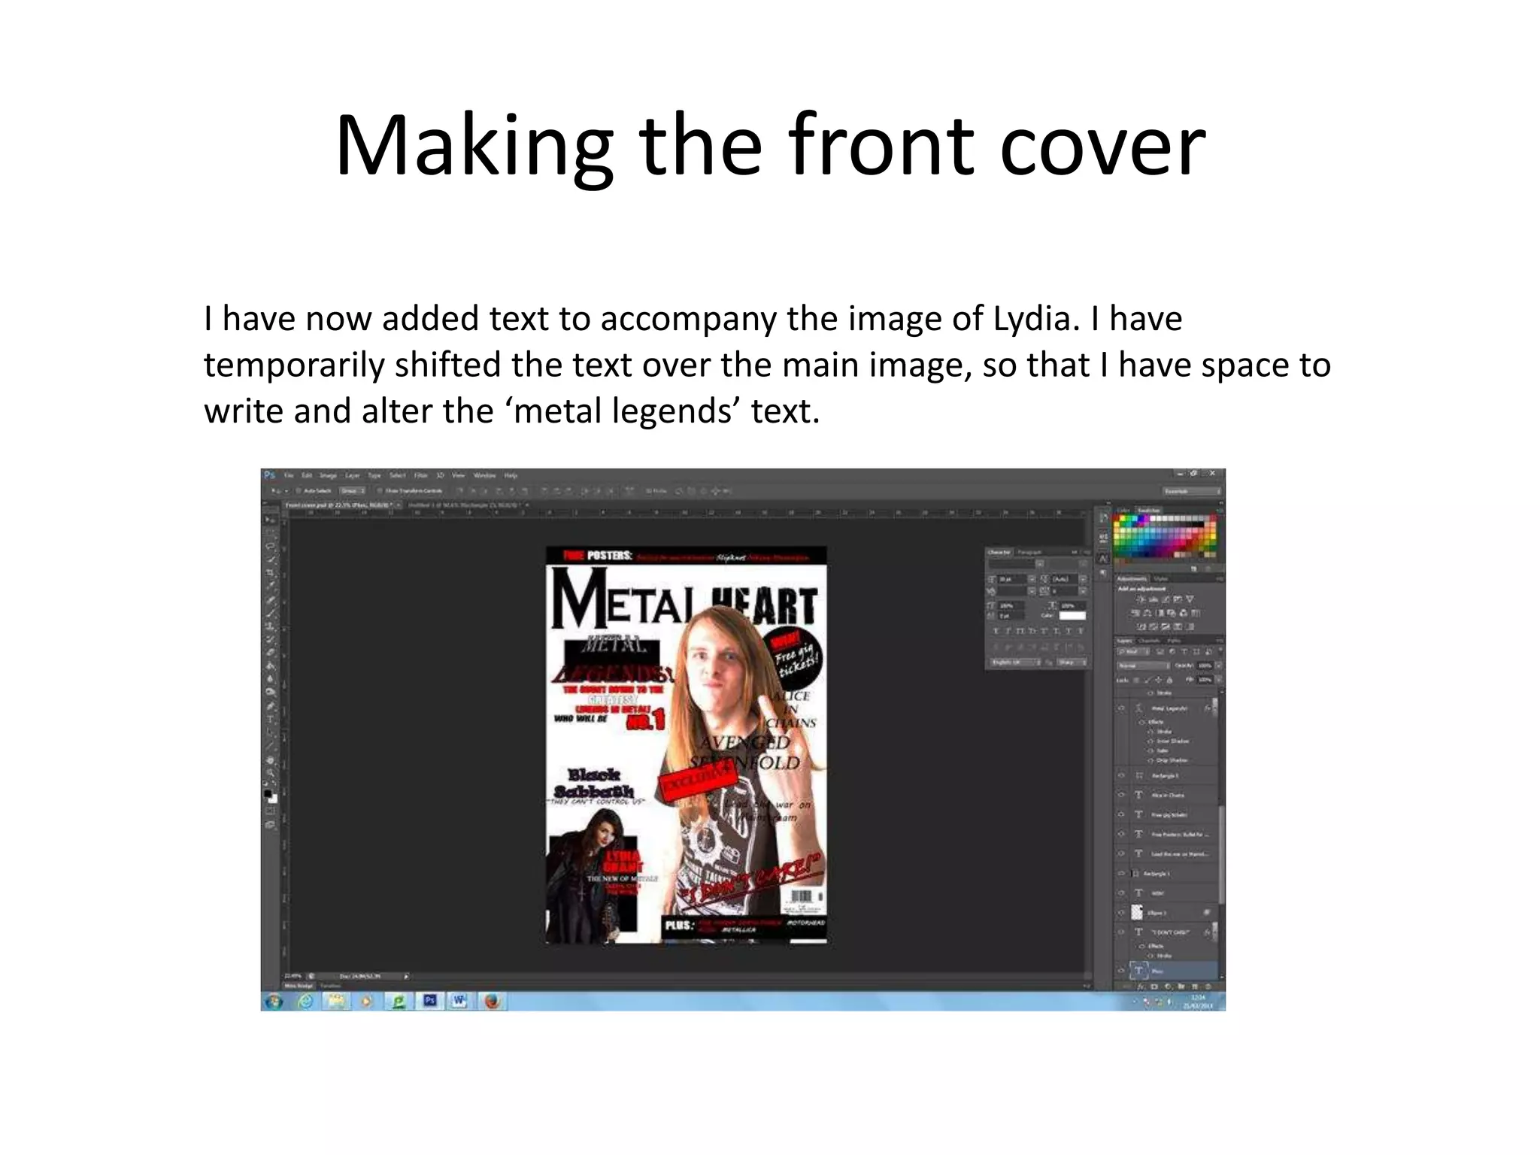Click the Faux Bold button in the Character panel
This screenshot has height=1155, width=1540.
(996, 631)
